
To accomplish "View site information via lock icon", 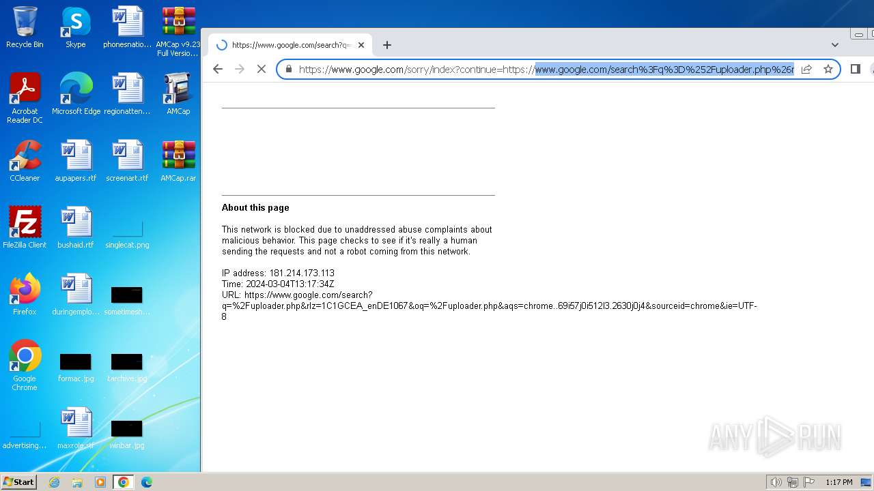I will 289,69.
